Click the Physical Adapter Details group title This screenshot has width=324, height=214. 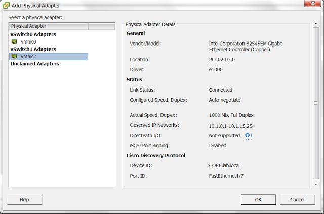(x=150, y=24)
